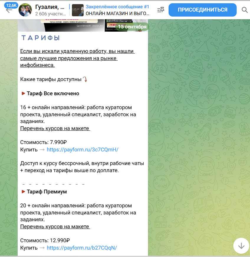Open the left post image
The width and height of the screenshot is (250, 257).
61,25
